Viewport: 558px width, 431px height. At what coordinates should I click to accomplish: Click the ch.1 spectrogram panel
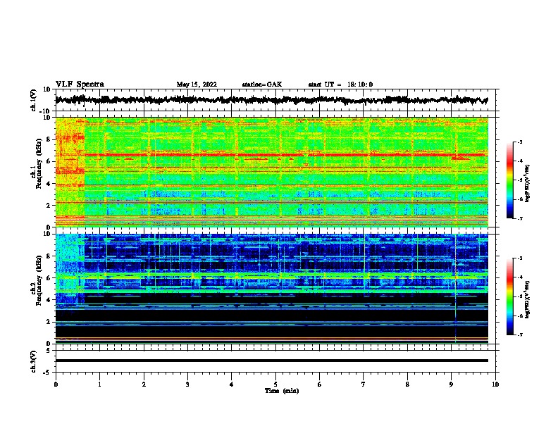pos(272,172)
